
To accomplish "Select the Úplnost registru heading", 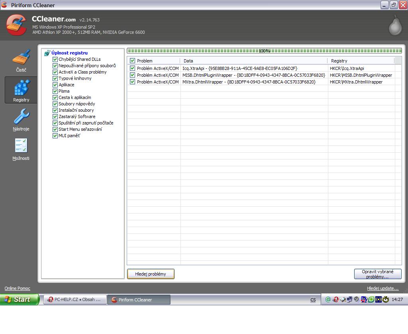I will (x=69, y=53).
